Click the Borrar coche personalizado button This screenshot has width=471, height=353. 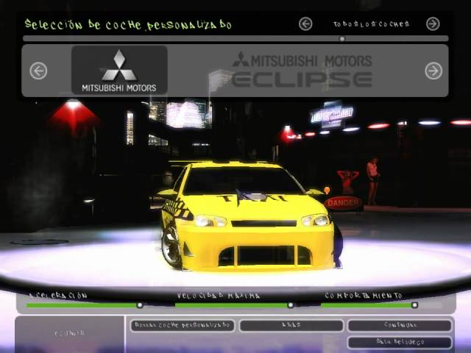click(x=183, y=325)
